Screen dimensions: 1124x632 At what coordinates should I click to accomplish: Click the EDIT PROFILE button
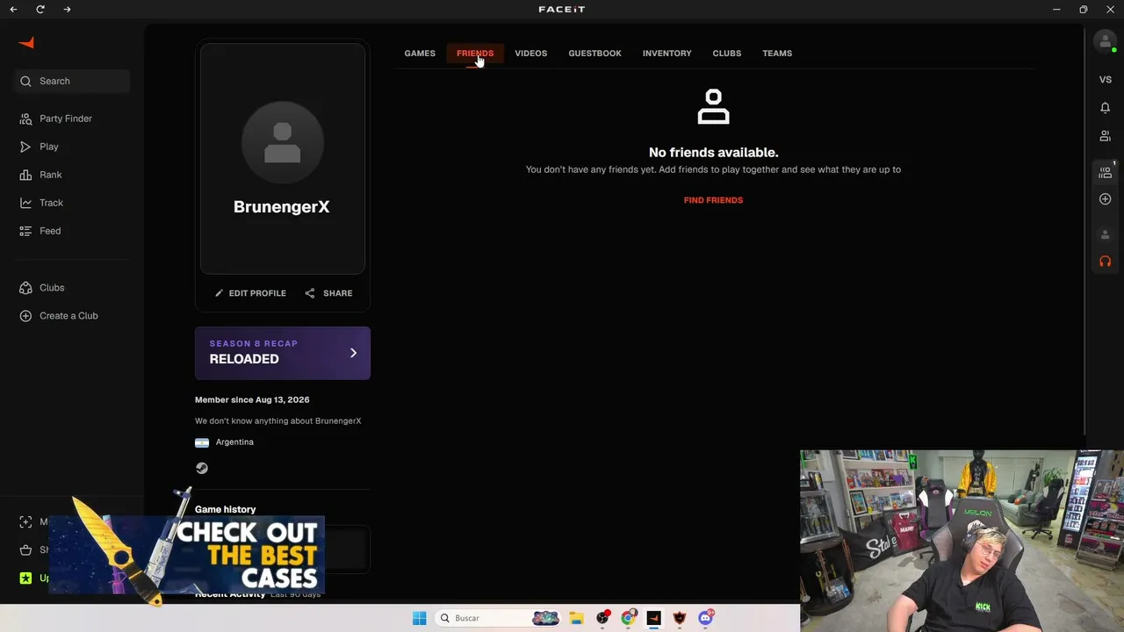[x=250, y=293]
